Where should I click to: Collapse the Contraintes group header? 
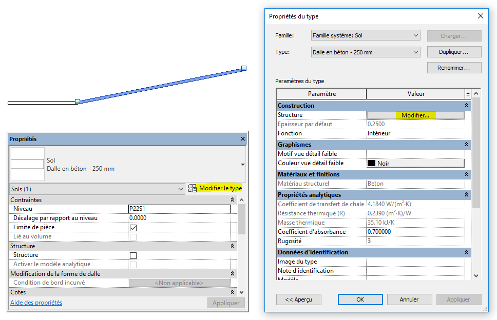point(233,200)
